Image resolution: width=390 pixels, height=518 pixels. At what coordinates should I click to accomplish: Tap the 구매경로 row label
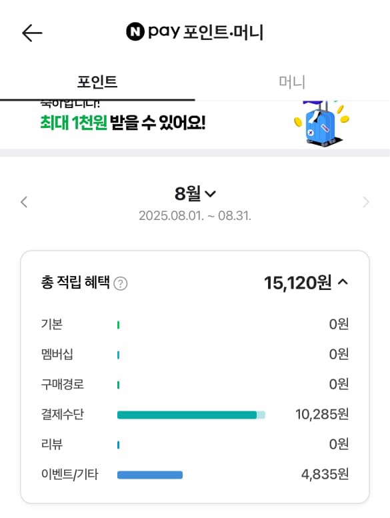63,384
